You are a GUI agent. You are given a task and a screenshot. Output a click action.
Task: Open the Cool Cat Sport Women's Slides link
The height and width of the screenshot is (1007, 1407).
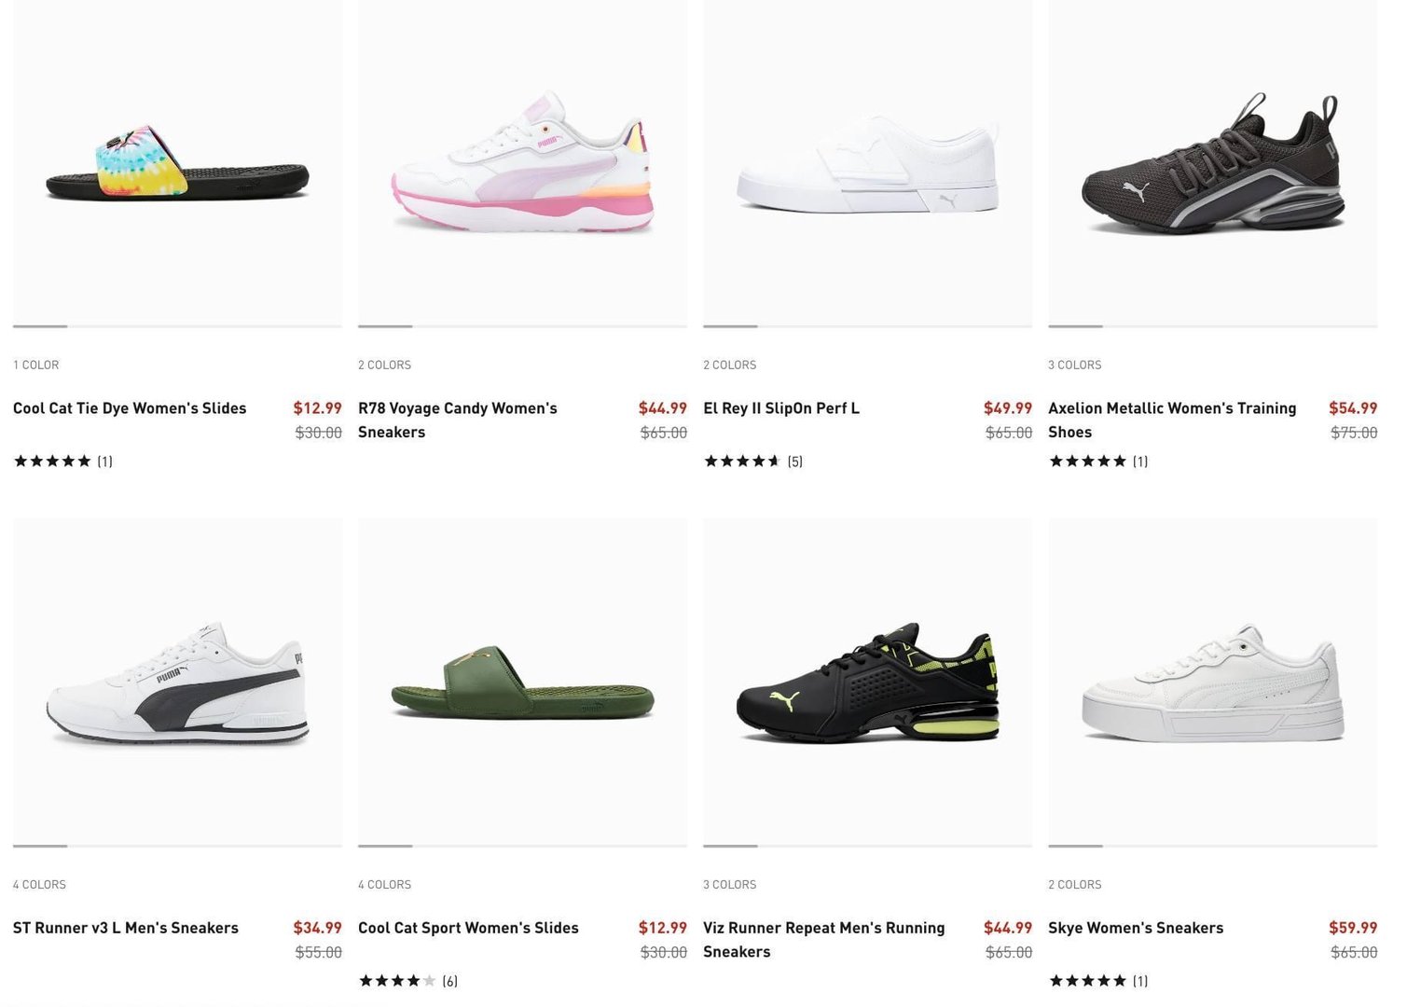pyautogui.click(x=468, y=928)
